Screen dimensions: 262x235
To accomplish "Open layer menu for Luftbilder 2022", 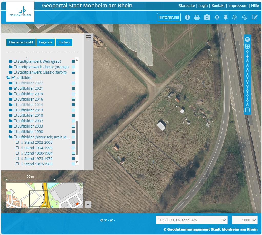I will pyautogui.click(x=73, y=83).
